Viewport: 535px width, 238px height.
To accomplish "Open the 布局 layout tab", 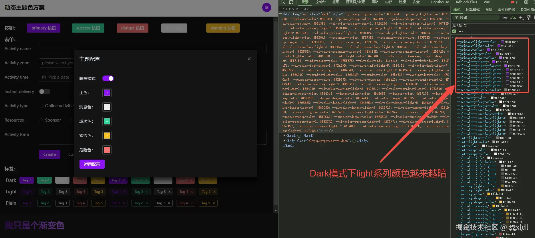I will [489, 10].
